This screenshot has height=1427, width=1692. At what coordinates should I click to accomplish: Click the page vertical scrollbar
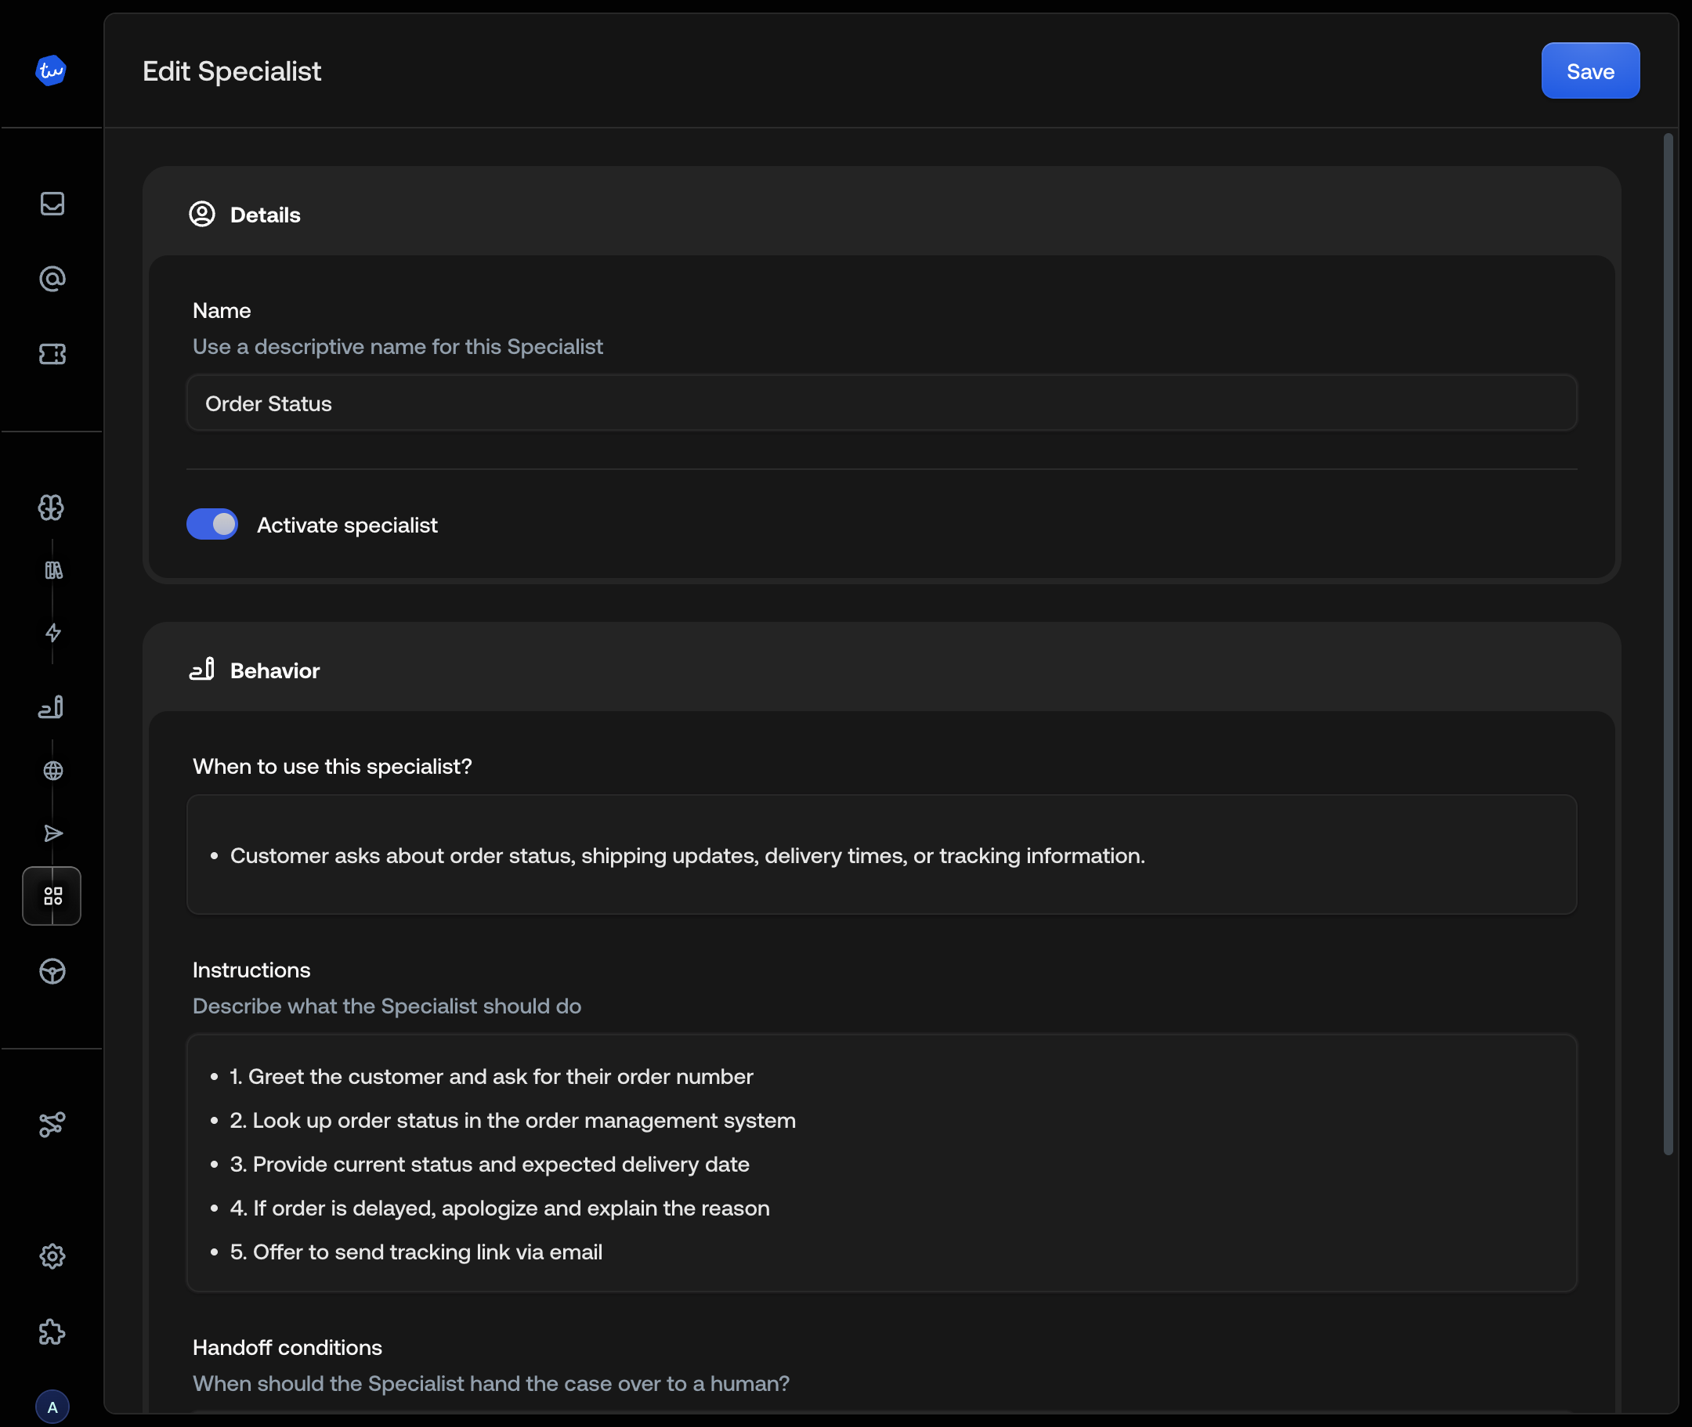pyautogui.click(x=1668, y=645)
